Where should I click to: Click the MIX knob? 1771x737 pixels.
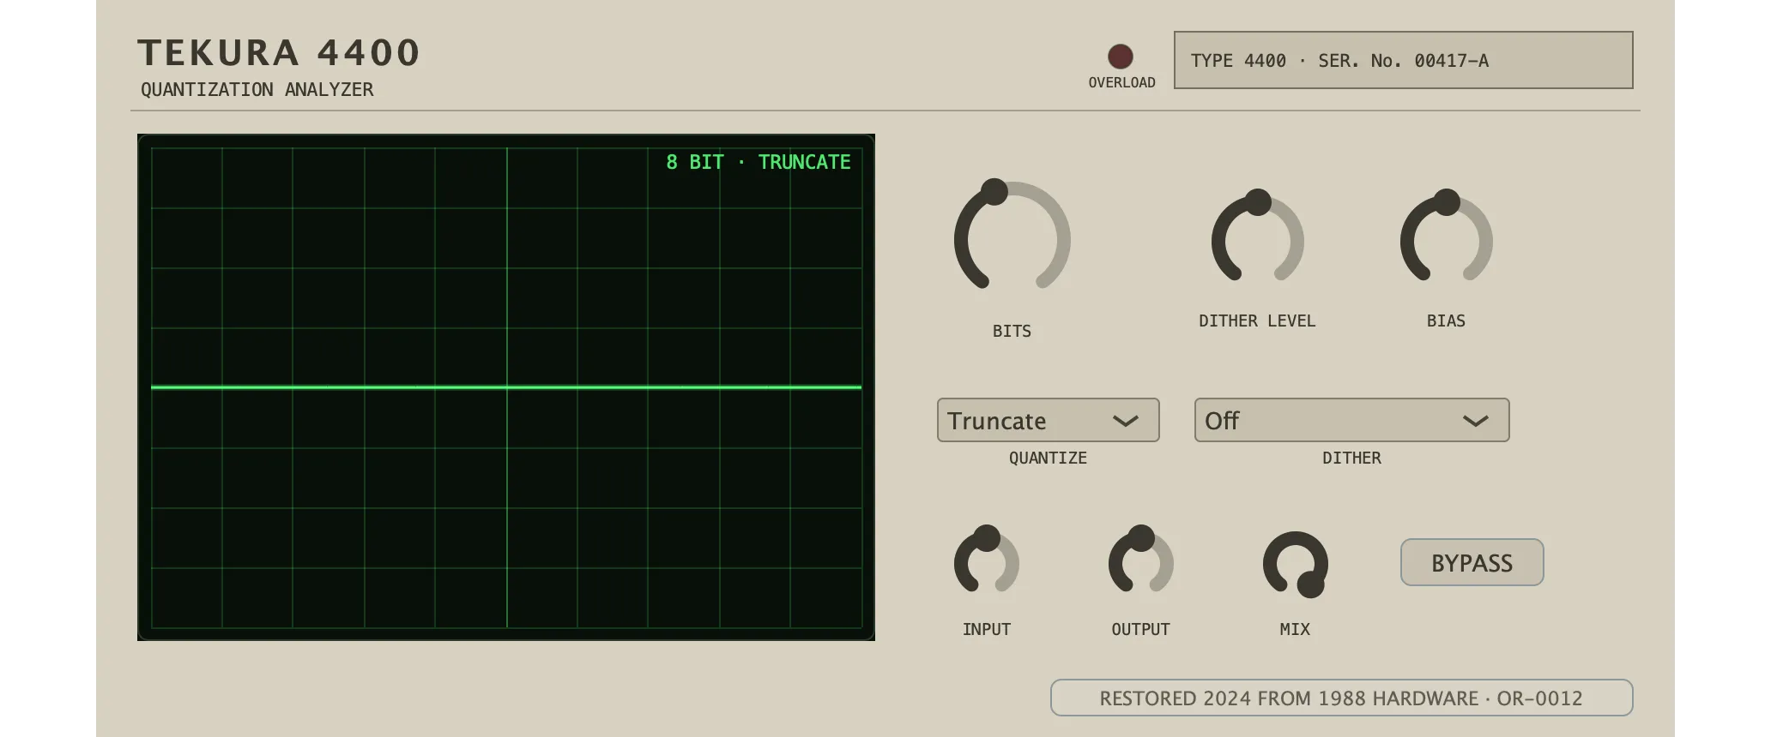click(x=1295, y=563)
